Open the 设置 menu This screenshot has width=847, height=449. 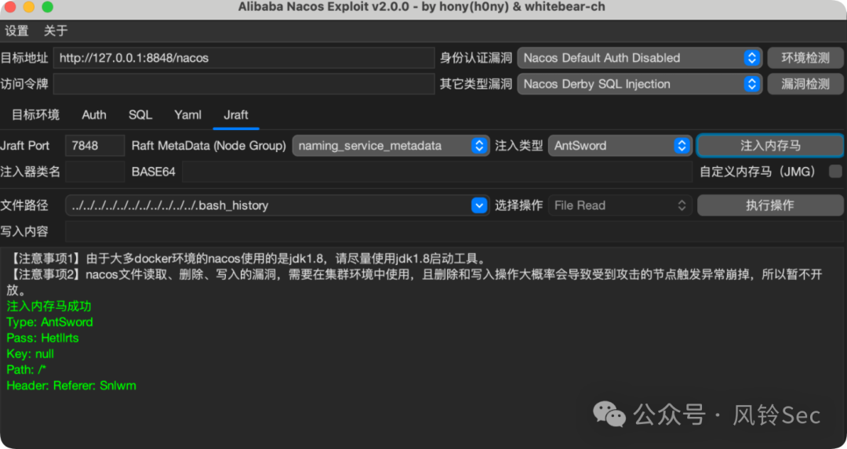(x=16, y=31)
